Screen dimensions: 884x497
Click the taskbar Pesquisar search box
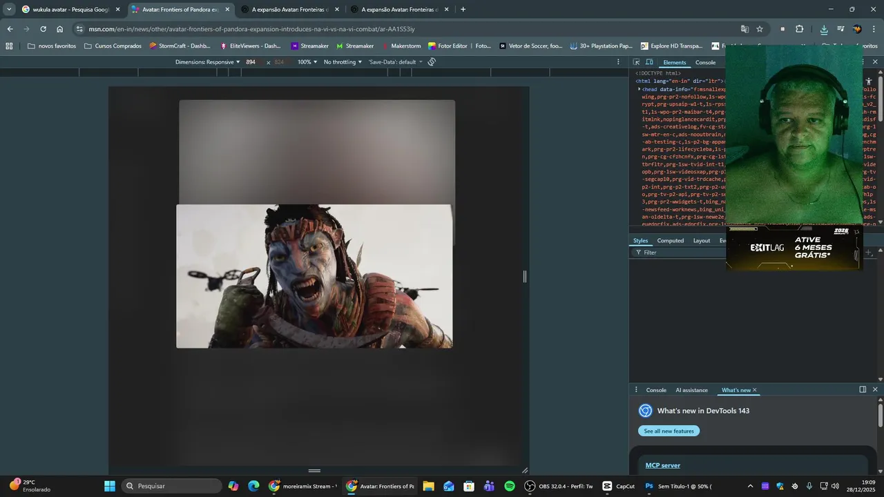pos(172,486)
